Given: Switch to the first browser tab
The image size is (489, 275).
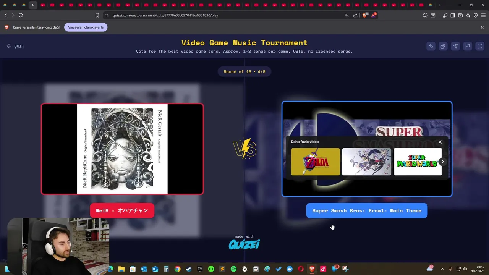Looking at the screenshot, I should point(5,5).
